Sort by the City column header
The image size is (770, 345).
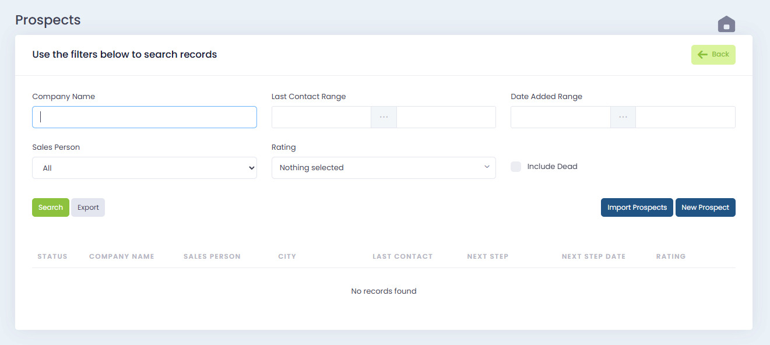(x=287, y=256)
